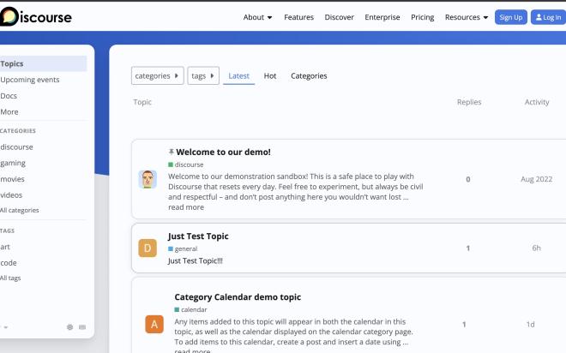Open the sidebar settings gear icon

[x=70, y=327]
